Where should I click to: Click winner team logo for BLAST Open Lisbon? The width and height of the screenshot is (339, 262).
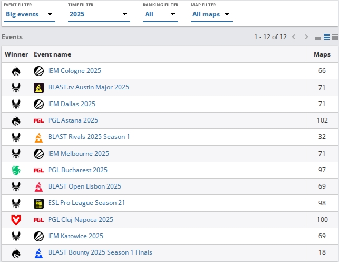pyautogui.click(x=16, y=186)
